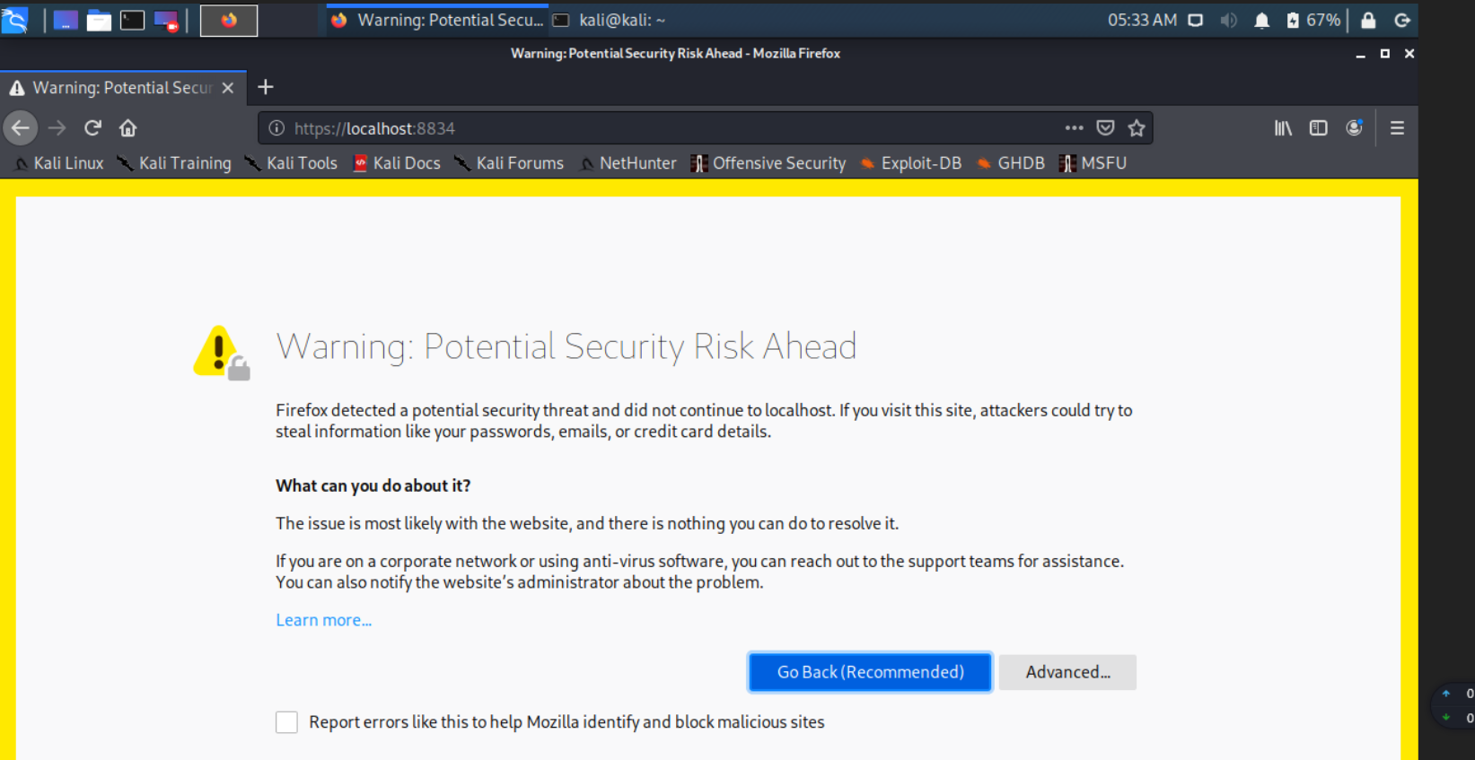
Task: Save page to Pocket
Action: coord(1105,128)
